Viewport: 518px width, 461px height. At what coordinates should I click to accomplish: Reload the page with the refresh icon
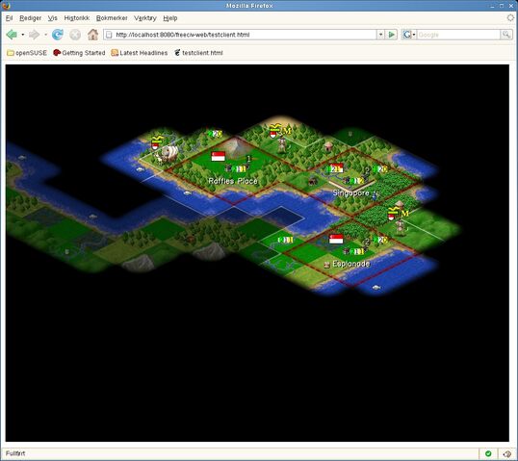click(58, 35)
